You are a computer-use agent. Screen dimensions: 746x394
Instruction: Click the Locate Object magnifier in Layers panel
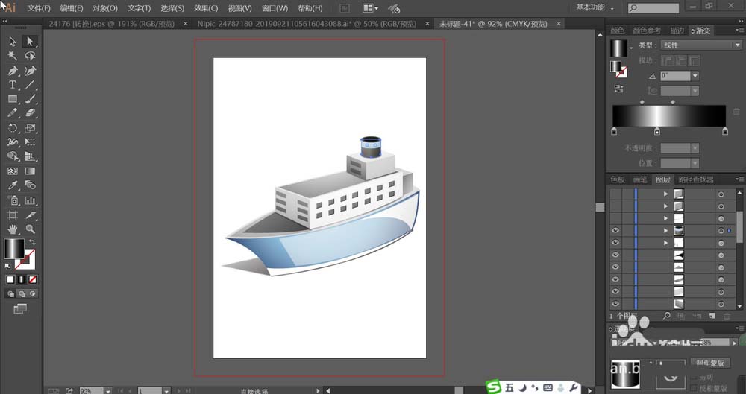coord(666,316)
